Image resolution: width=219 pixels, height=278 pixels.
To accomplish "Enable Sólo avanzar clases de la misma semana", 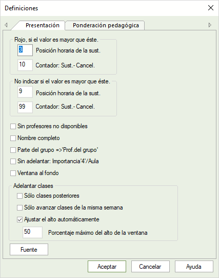I will coord(19,207).
